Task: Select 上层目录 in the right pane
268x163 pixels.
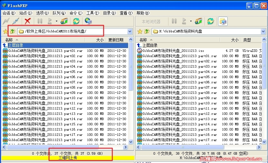Action: pyautogui.click(x=199, y=45)
